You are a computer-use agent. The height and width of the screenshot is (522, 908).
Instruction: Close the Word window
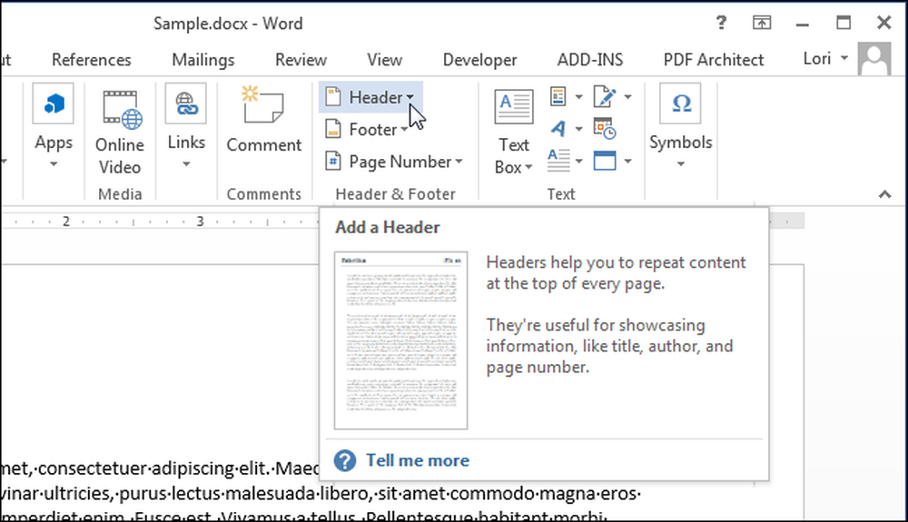(884, 23)
